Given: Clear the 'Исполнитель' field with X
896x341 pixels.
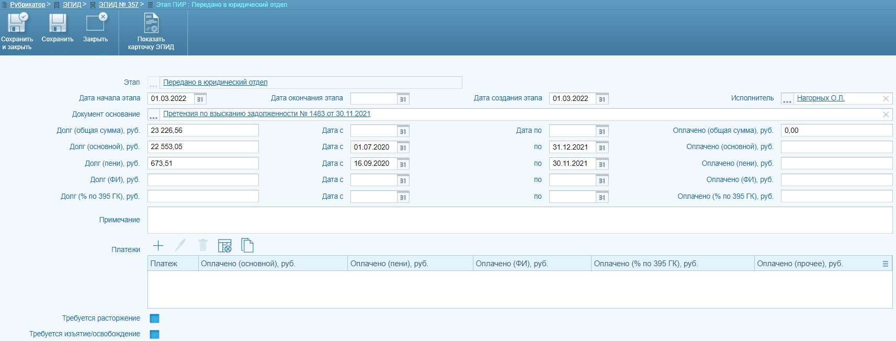Looking at the screenshot, I should 886,99.
